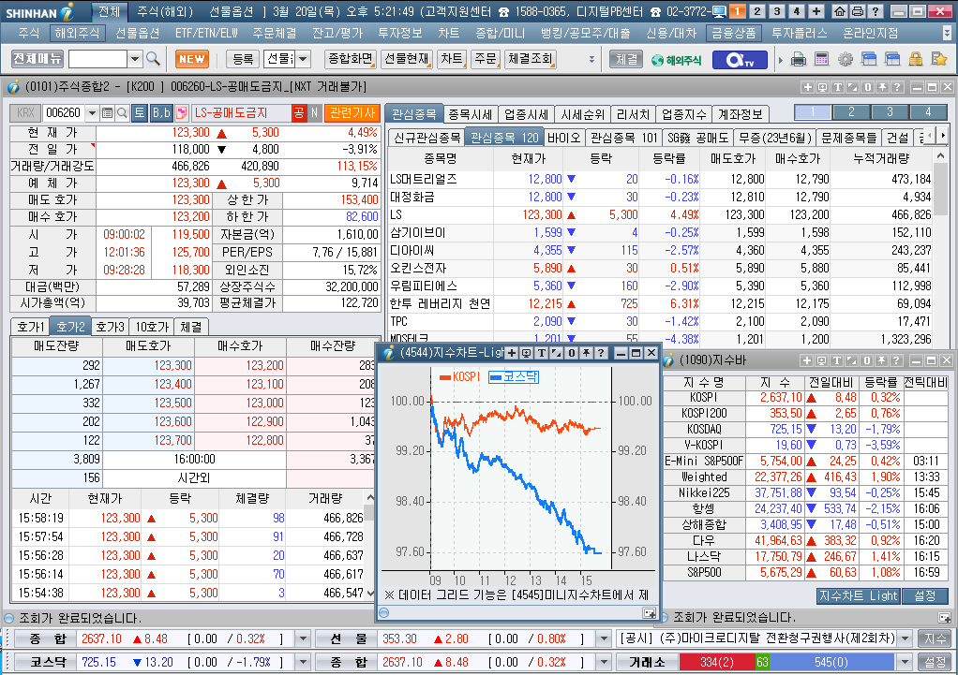
Task: Open the dropdown beside the 선물 353.30 ticker
Action: [604, 639]
